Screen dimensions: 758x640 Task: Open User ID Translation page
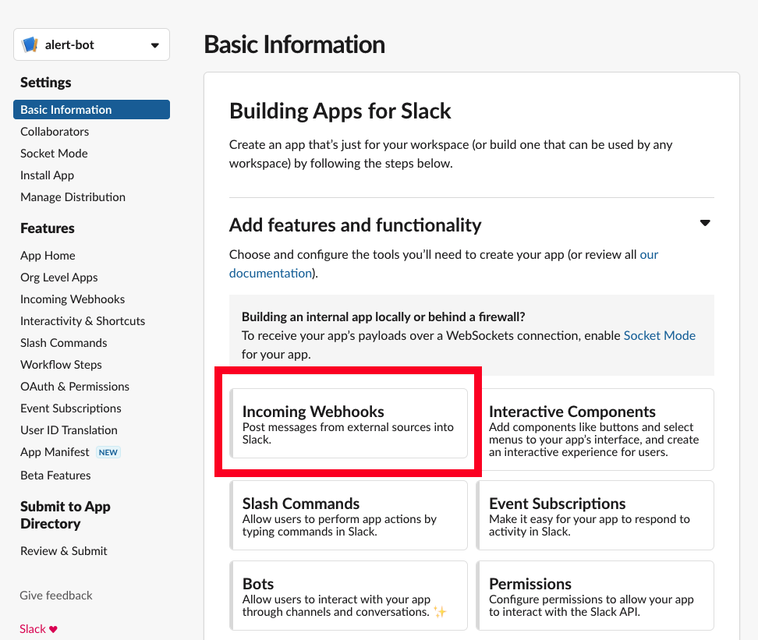(x=69, y=430)
